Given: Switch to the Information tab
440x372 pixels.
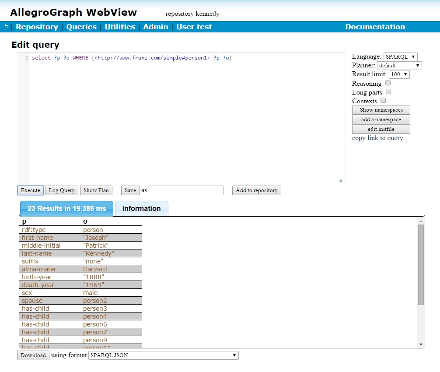Looking at the screenshot, I should pos(141,209).
